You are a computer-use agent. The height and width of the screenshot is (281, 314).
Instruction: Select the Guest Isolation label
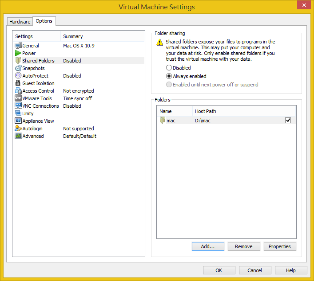point(39,83)
